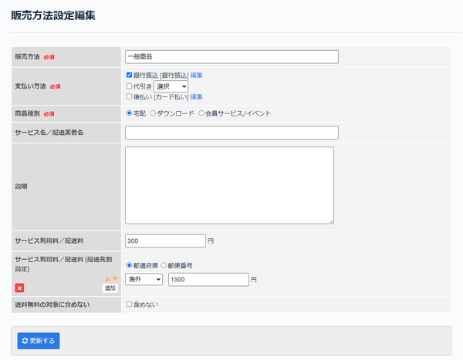Select 会員サービス/イベント radio button
The image size is (463, 360).
[x=201, y=113]
